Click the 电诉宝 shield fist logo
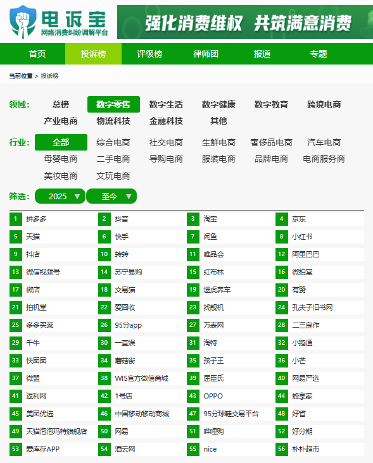 [x=23, y=22]
